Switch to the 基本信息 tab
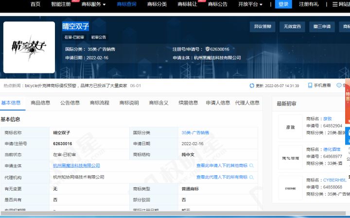This screenshot has height=218, width=350. point(11,103)
